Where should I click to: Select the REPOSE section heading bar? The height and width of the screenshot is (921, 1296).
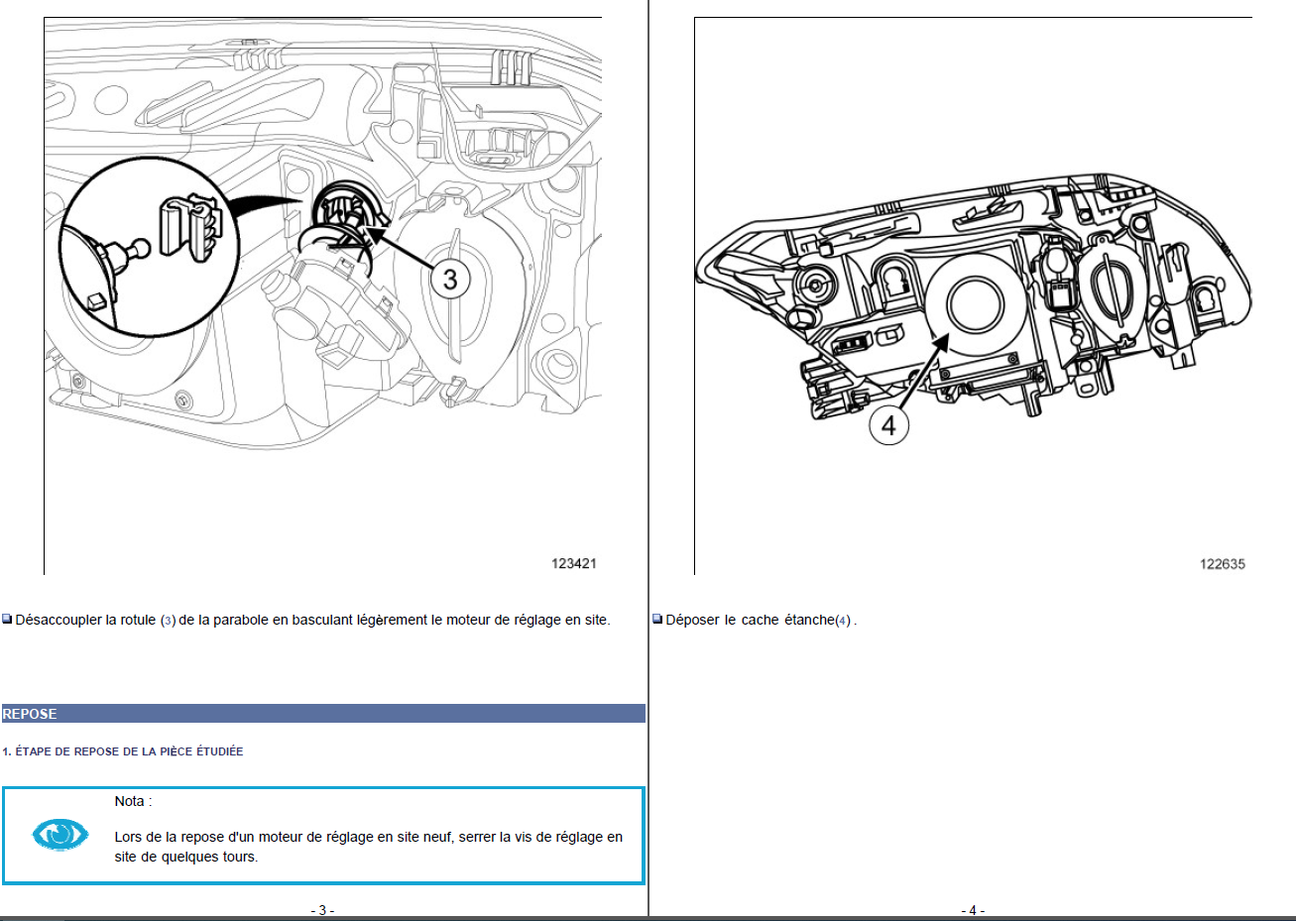[323, 714]
